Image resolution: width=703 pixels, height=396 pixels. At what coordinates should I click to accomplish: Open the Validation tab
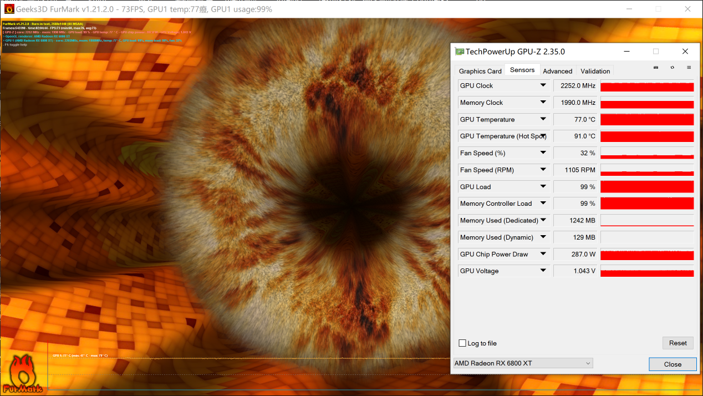pyautogui.click(x=595, y=71)
